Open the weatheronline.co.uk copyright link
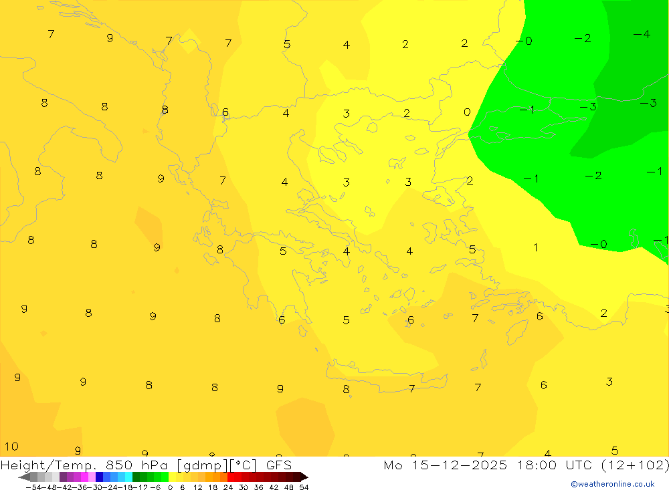The height and width of the screenshot is (490, 669). [x=613, y=484]
